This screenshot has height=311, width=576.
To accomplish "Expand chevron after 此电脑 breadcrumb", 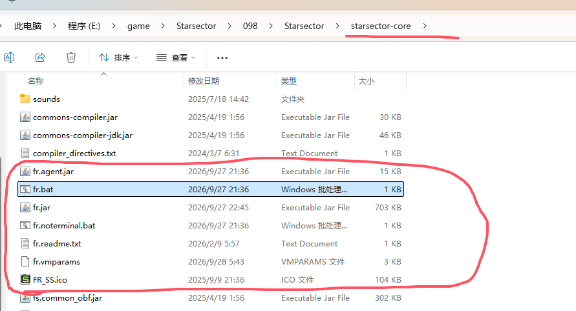I will coord(54,26).
